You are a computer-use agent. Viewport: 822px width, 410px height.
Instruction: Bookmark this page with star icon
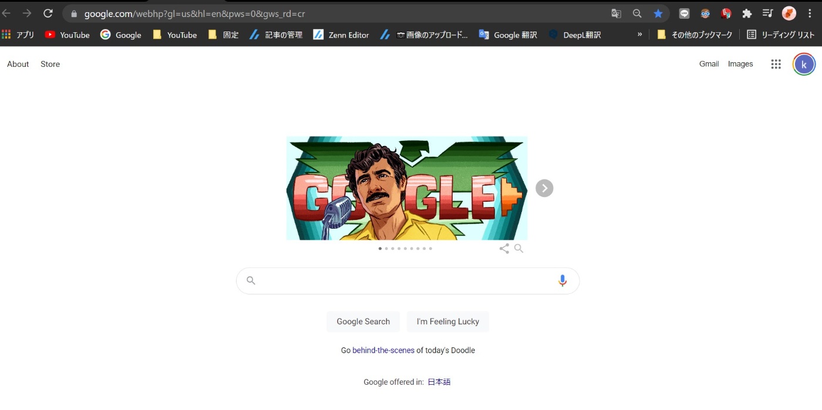[658, 13]
